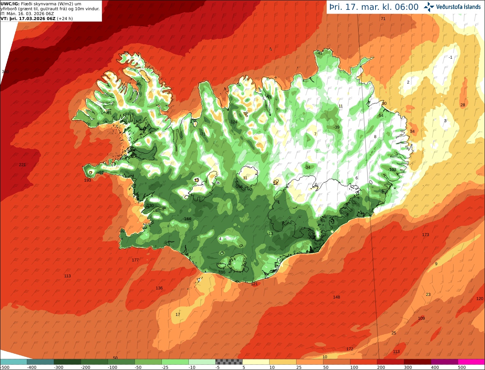Image resolution: width=485 pixels, height=370 pixels.
Task: Select the red-orange 100 to 200 legend swatch
Action: [x=363, y=362]
